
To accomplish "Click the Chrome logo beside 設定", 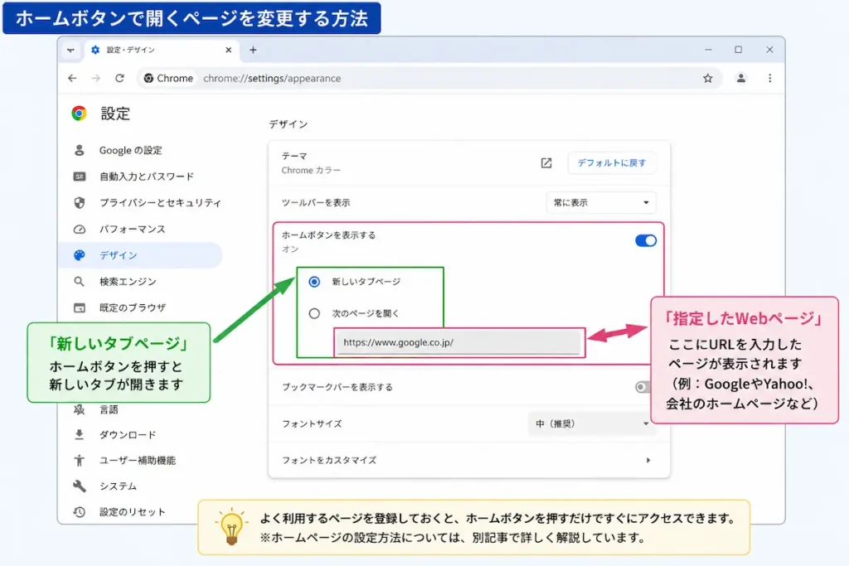I will click(79, 113).
